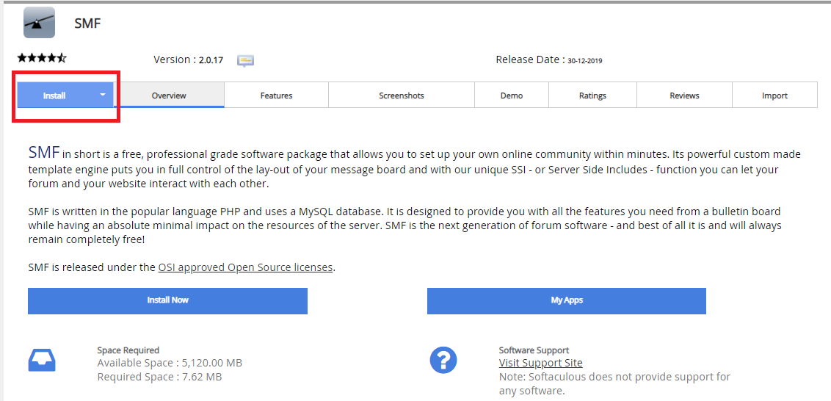The height and width of the screenshot is (401, 831).
Task: View the Reviews tab
Action: tap(684, 95)
